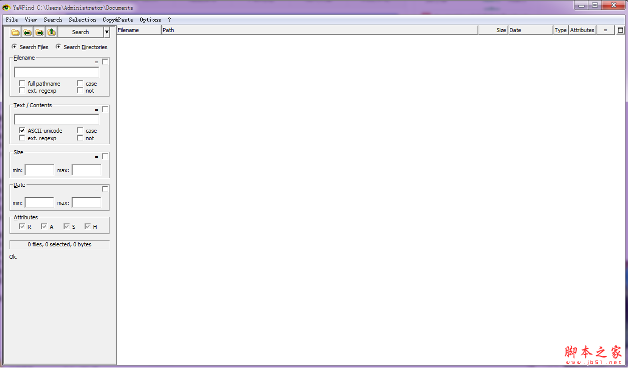Click the equals column header button
The width and height of the screenshot is (628, 368).
coord(605,30)
